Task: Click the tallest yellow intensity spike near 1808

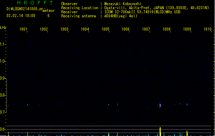Action: (x=160, y=131)
